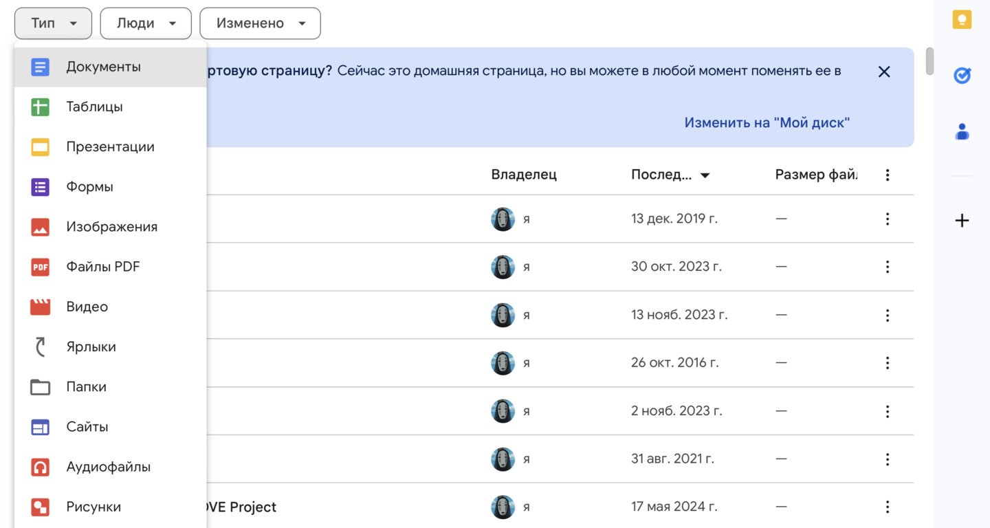This screenshot has width=990, height=528.
Task: Click the Video clapperboard icon
Action: pyautogui.click(x=41, y=307)
